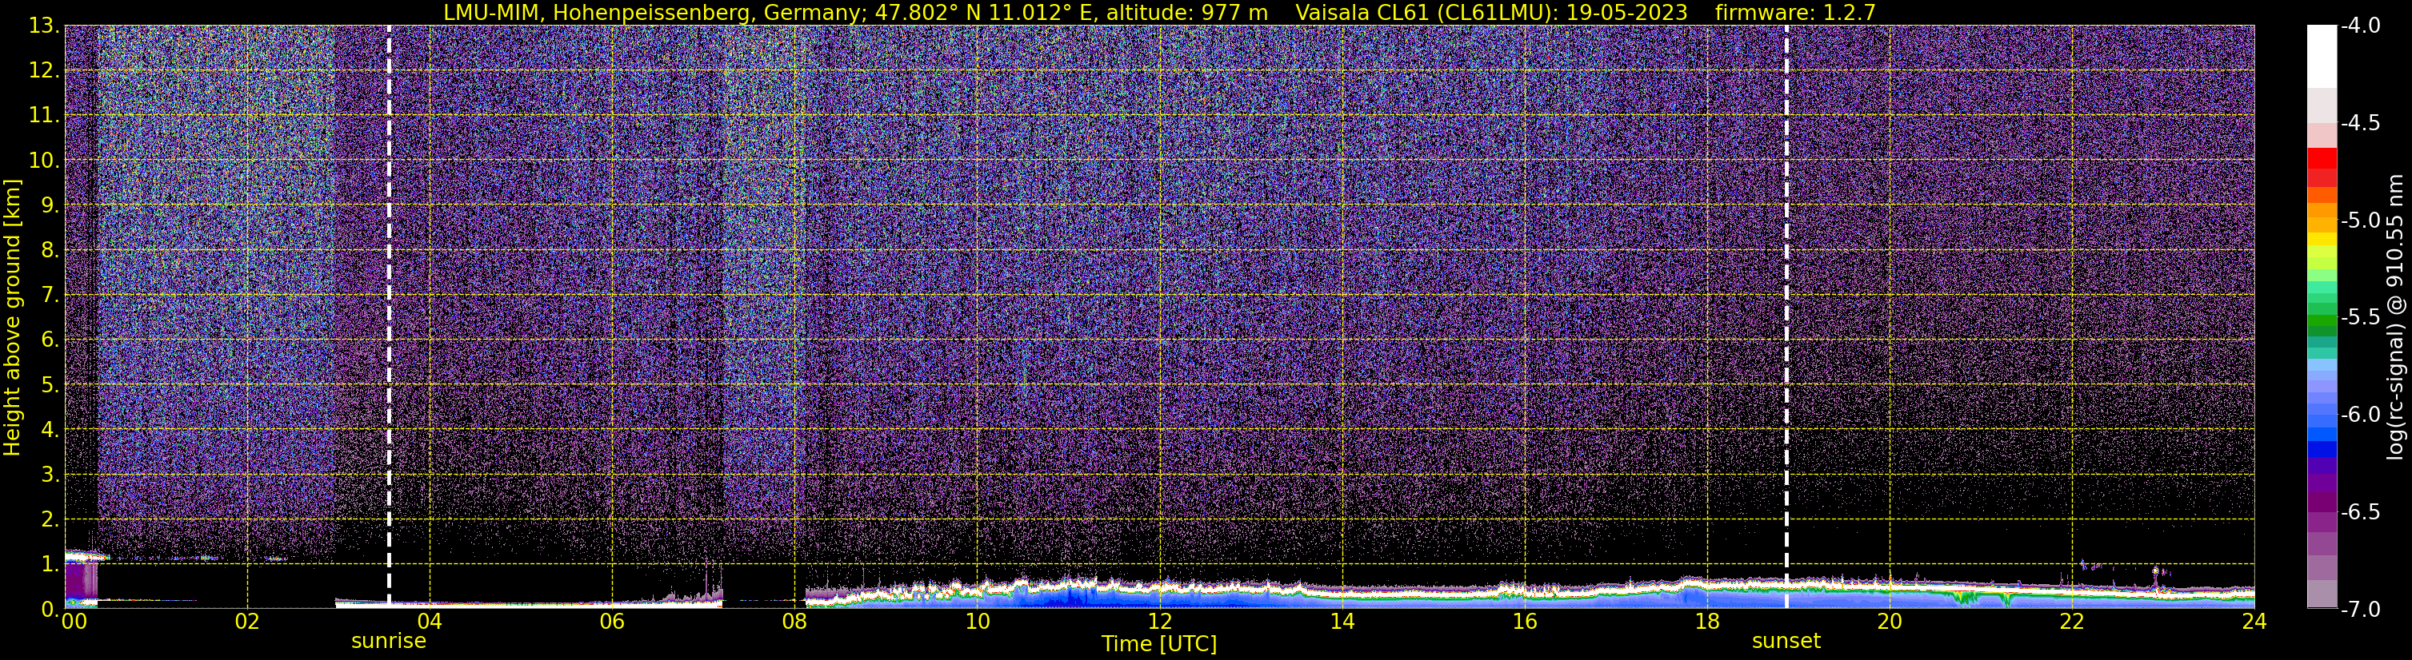The width and height of the screenshot is (2412, 660).
Task: Click the colorbar tick label '-5.0'
Action: [2361, 221]
